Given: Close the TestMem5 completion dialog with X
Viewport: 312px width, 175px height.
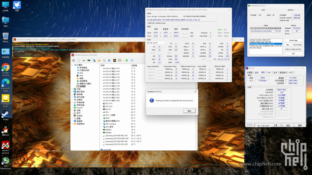Looking at the screenshot, I should click(x=195, y=91).
